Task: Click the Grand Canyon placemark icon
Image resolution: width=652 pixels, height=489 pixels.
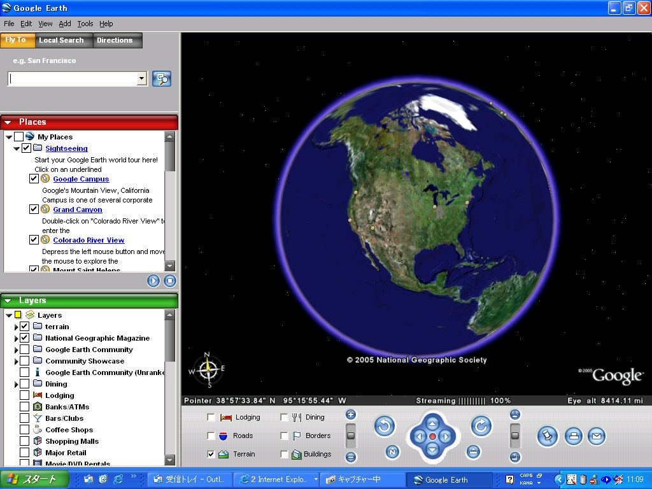Action: (x=45, y=209)
